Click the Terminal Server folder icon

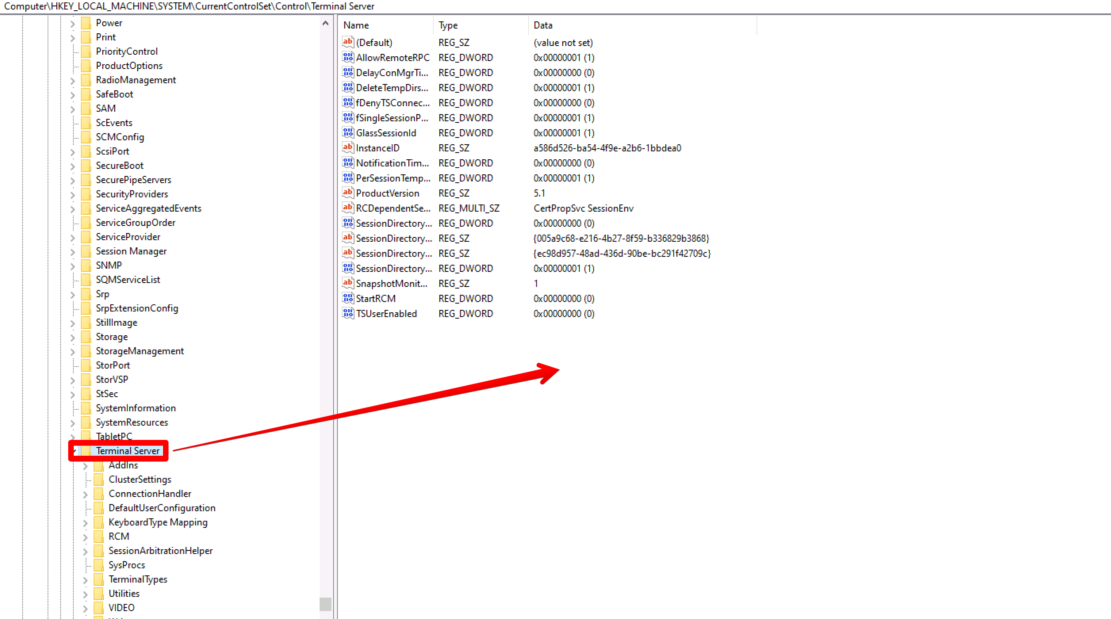point(86,451)
